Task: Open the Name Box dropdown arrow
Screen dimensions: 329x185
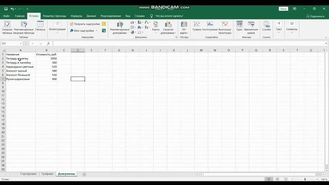Action: coord(21,44)
